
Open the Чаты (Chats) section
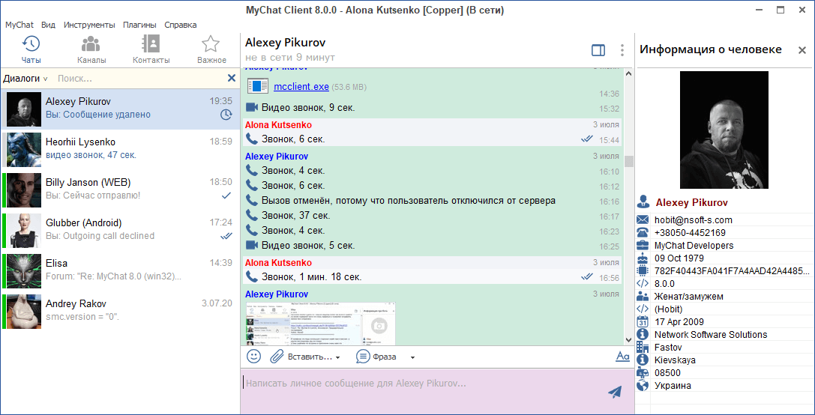click(x=31, y=49)
